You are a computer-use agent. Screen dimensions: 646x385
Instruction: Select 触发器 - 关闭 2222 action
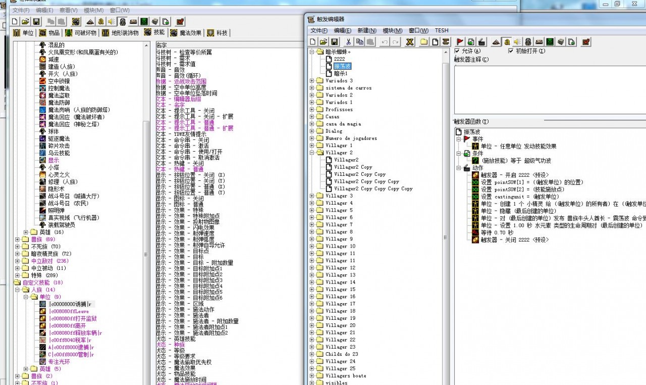click(514, 239)
